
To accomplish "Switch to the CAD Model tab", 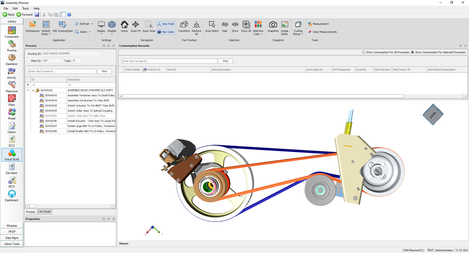I will click(x=44, y=212).
